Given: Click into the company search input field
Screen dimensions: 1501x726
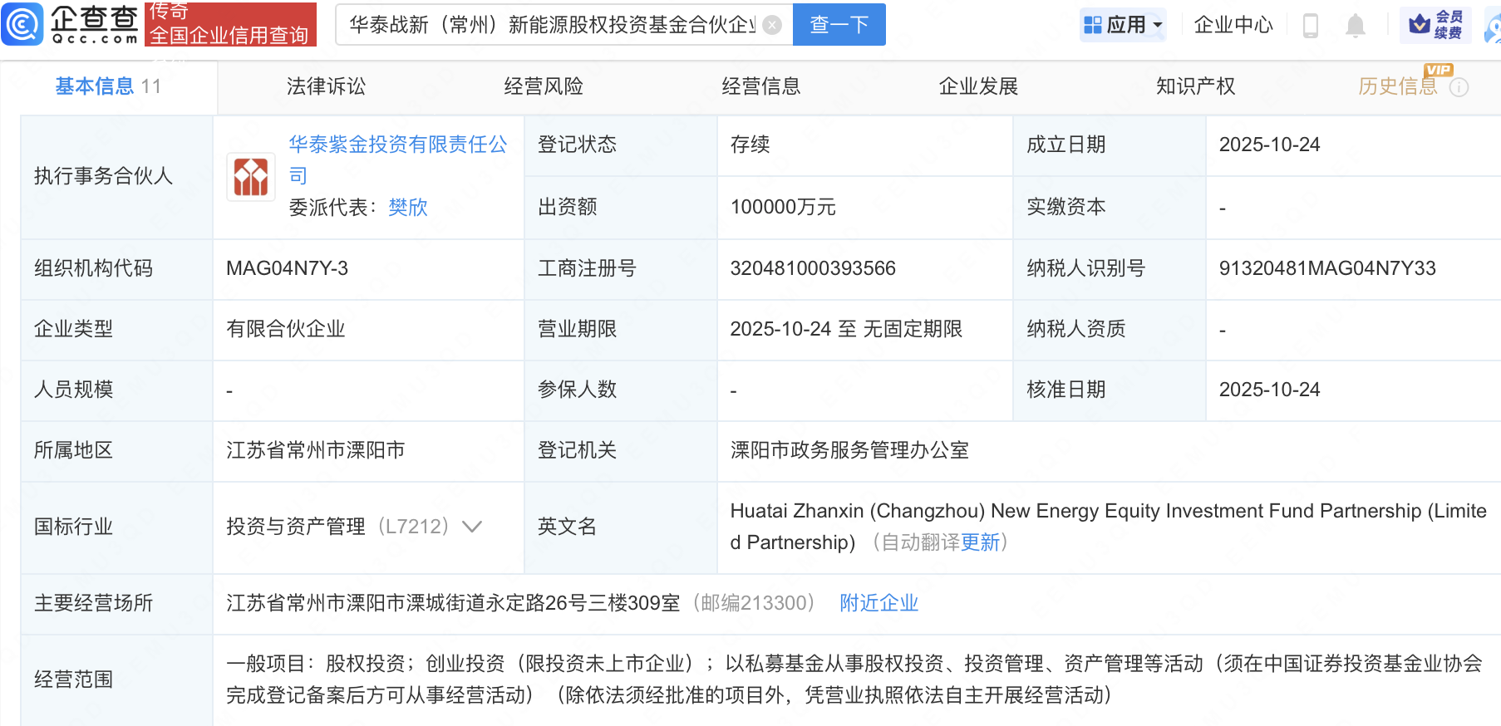Looking at the screenshot, I should point(552,25).
